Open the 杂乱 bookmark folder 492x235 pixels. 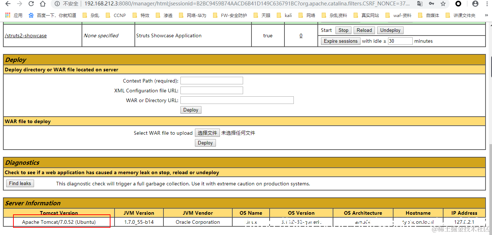pyautogui.click(x=91, y=15)
